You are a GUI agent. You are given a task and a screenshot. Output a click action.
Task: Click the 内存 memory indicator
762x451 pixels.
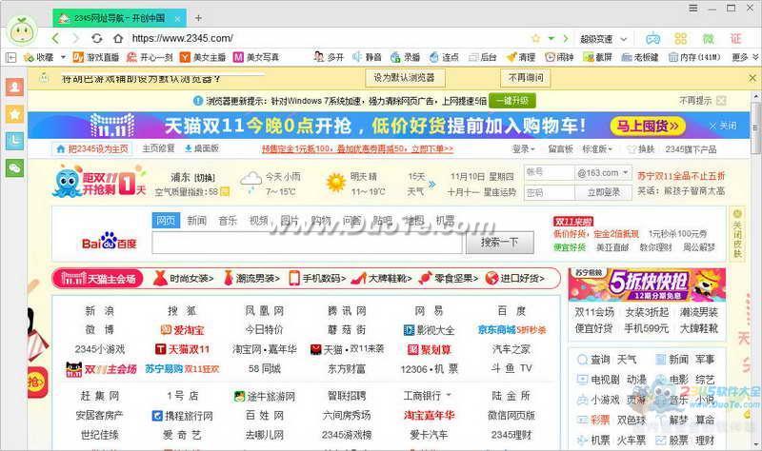click(x=694, y=57)
